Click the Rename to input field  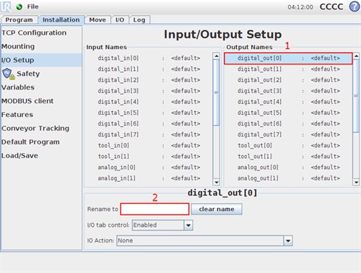click(x=155, y=209)
